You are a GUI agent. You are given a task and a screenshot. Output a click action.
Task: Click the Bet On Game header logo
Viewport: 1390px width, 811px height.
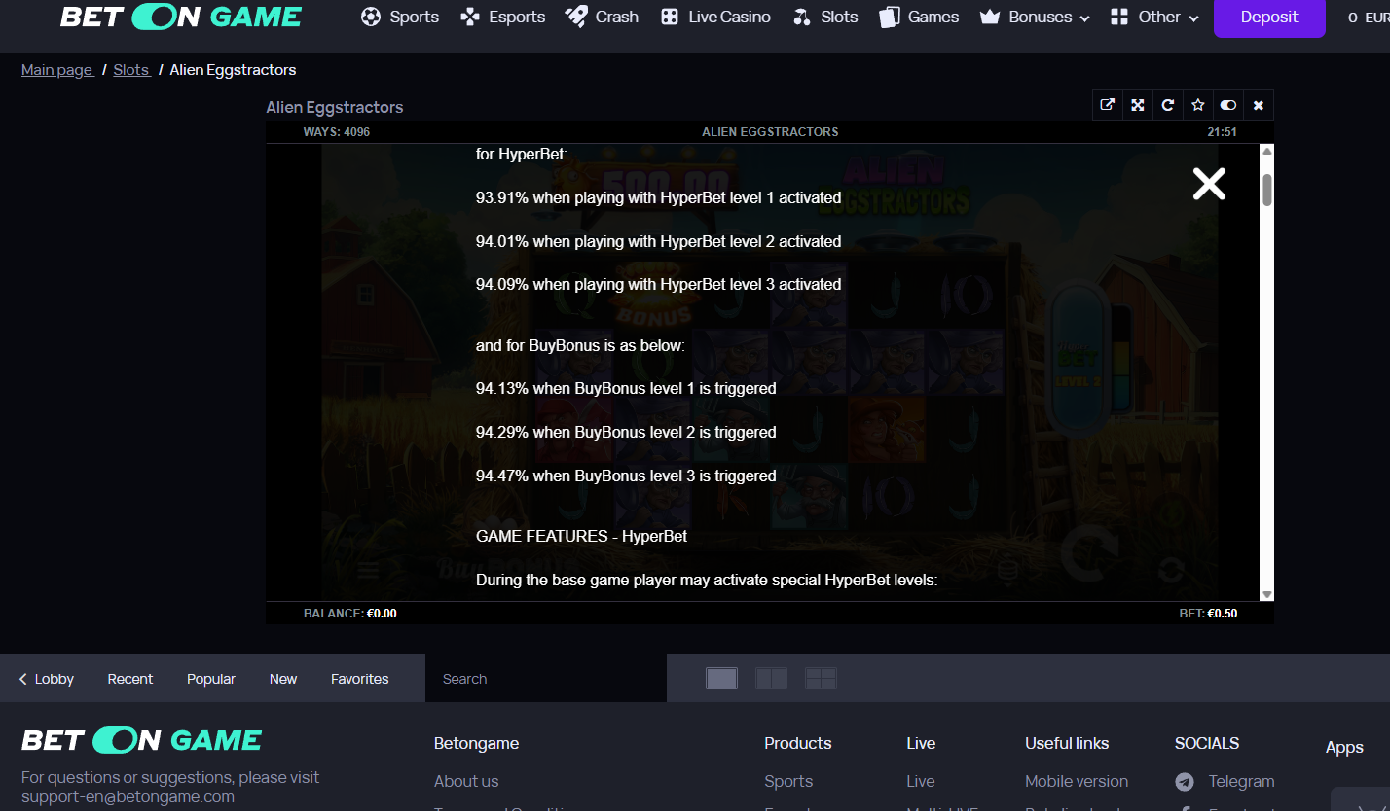point(181,17)
